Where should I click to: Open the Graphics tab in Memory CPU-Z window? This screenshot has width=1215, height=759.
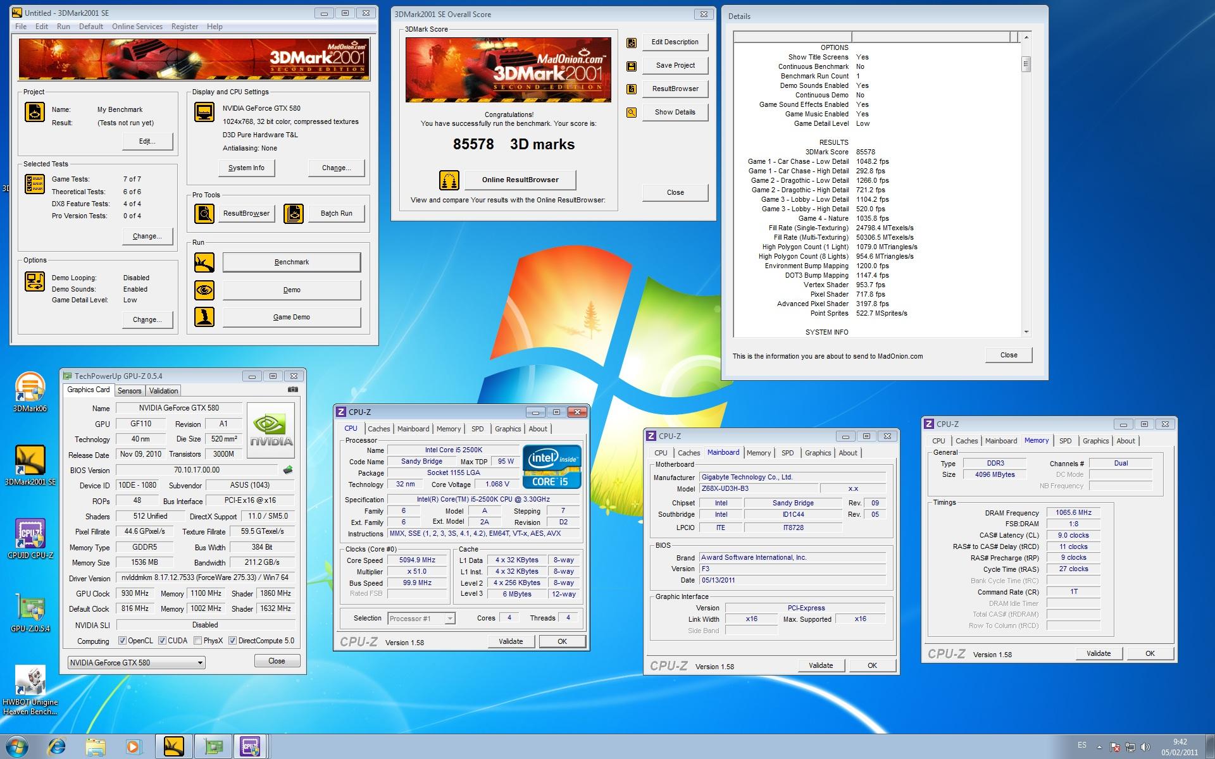(x=1095, y=441)
